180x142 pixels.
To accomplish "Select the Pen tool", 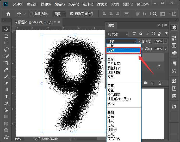I will pyautogui.click(x=6, y=103).
